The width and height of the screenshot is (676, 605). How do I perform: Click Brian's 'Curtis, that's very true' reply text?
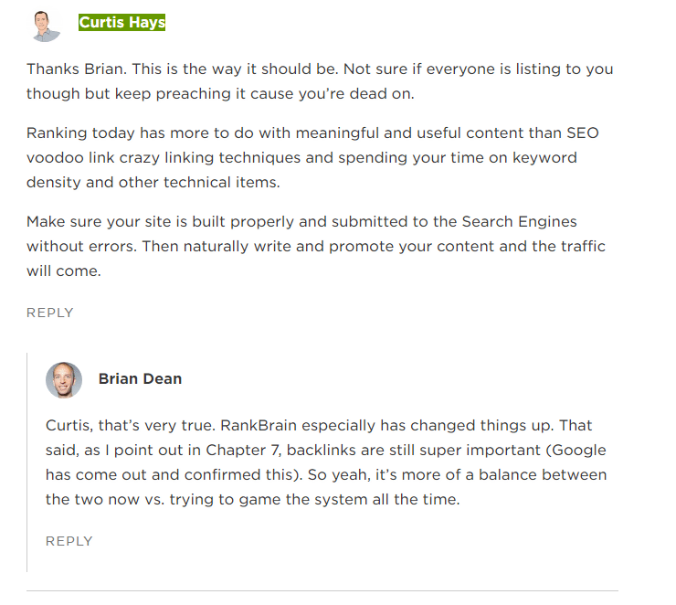[x=326, y=462]
